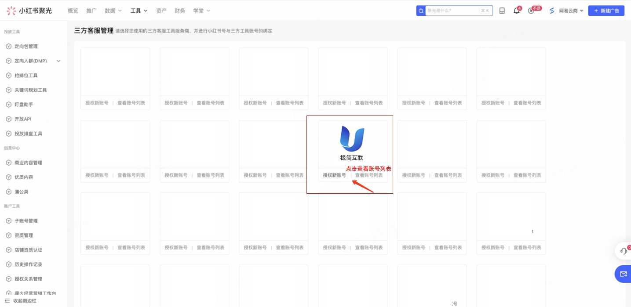Open 定向包管理 in sidebar
The width and height of the screenshot is (631, 307).
pyautogui.click(x=26, y=46)
